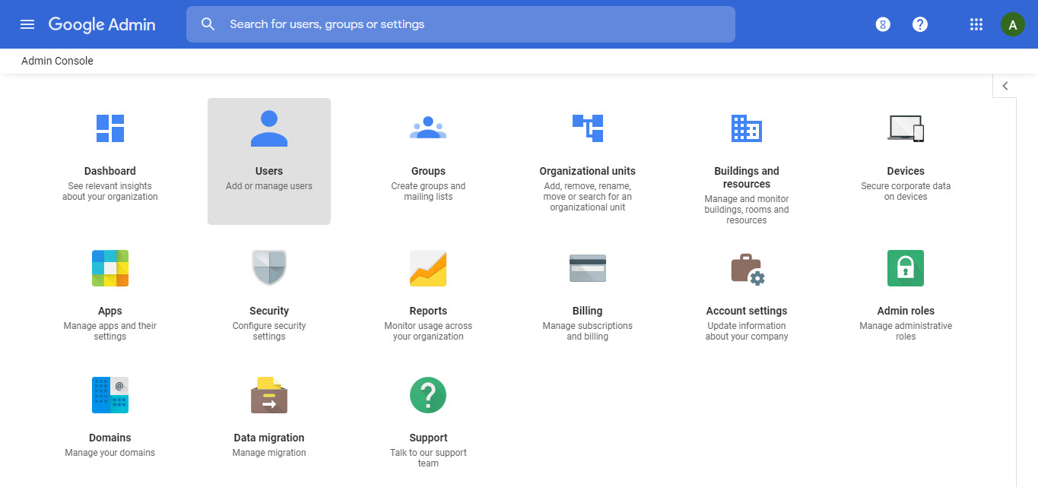Click the 'Support' title text

428,438
